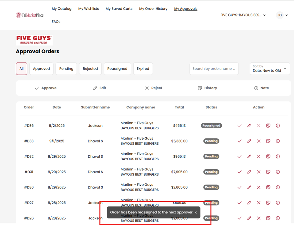View note info icon for order #D36
This screenshot has width=294, height=225.
(278, 126)
